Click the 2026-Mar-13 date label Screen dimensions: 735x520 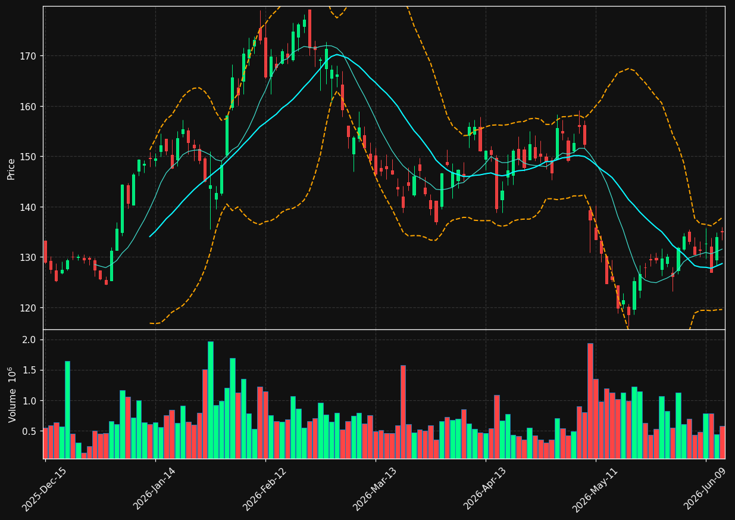pyautogui.click(x=375, y=489)
